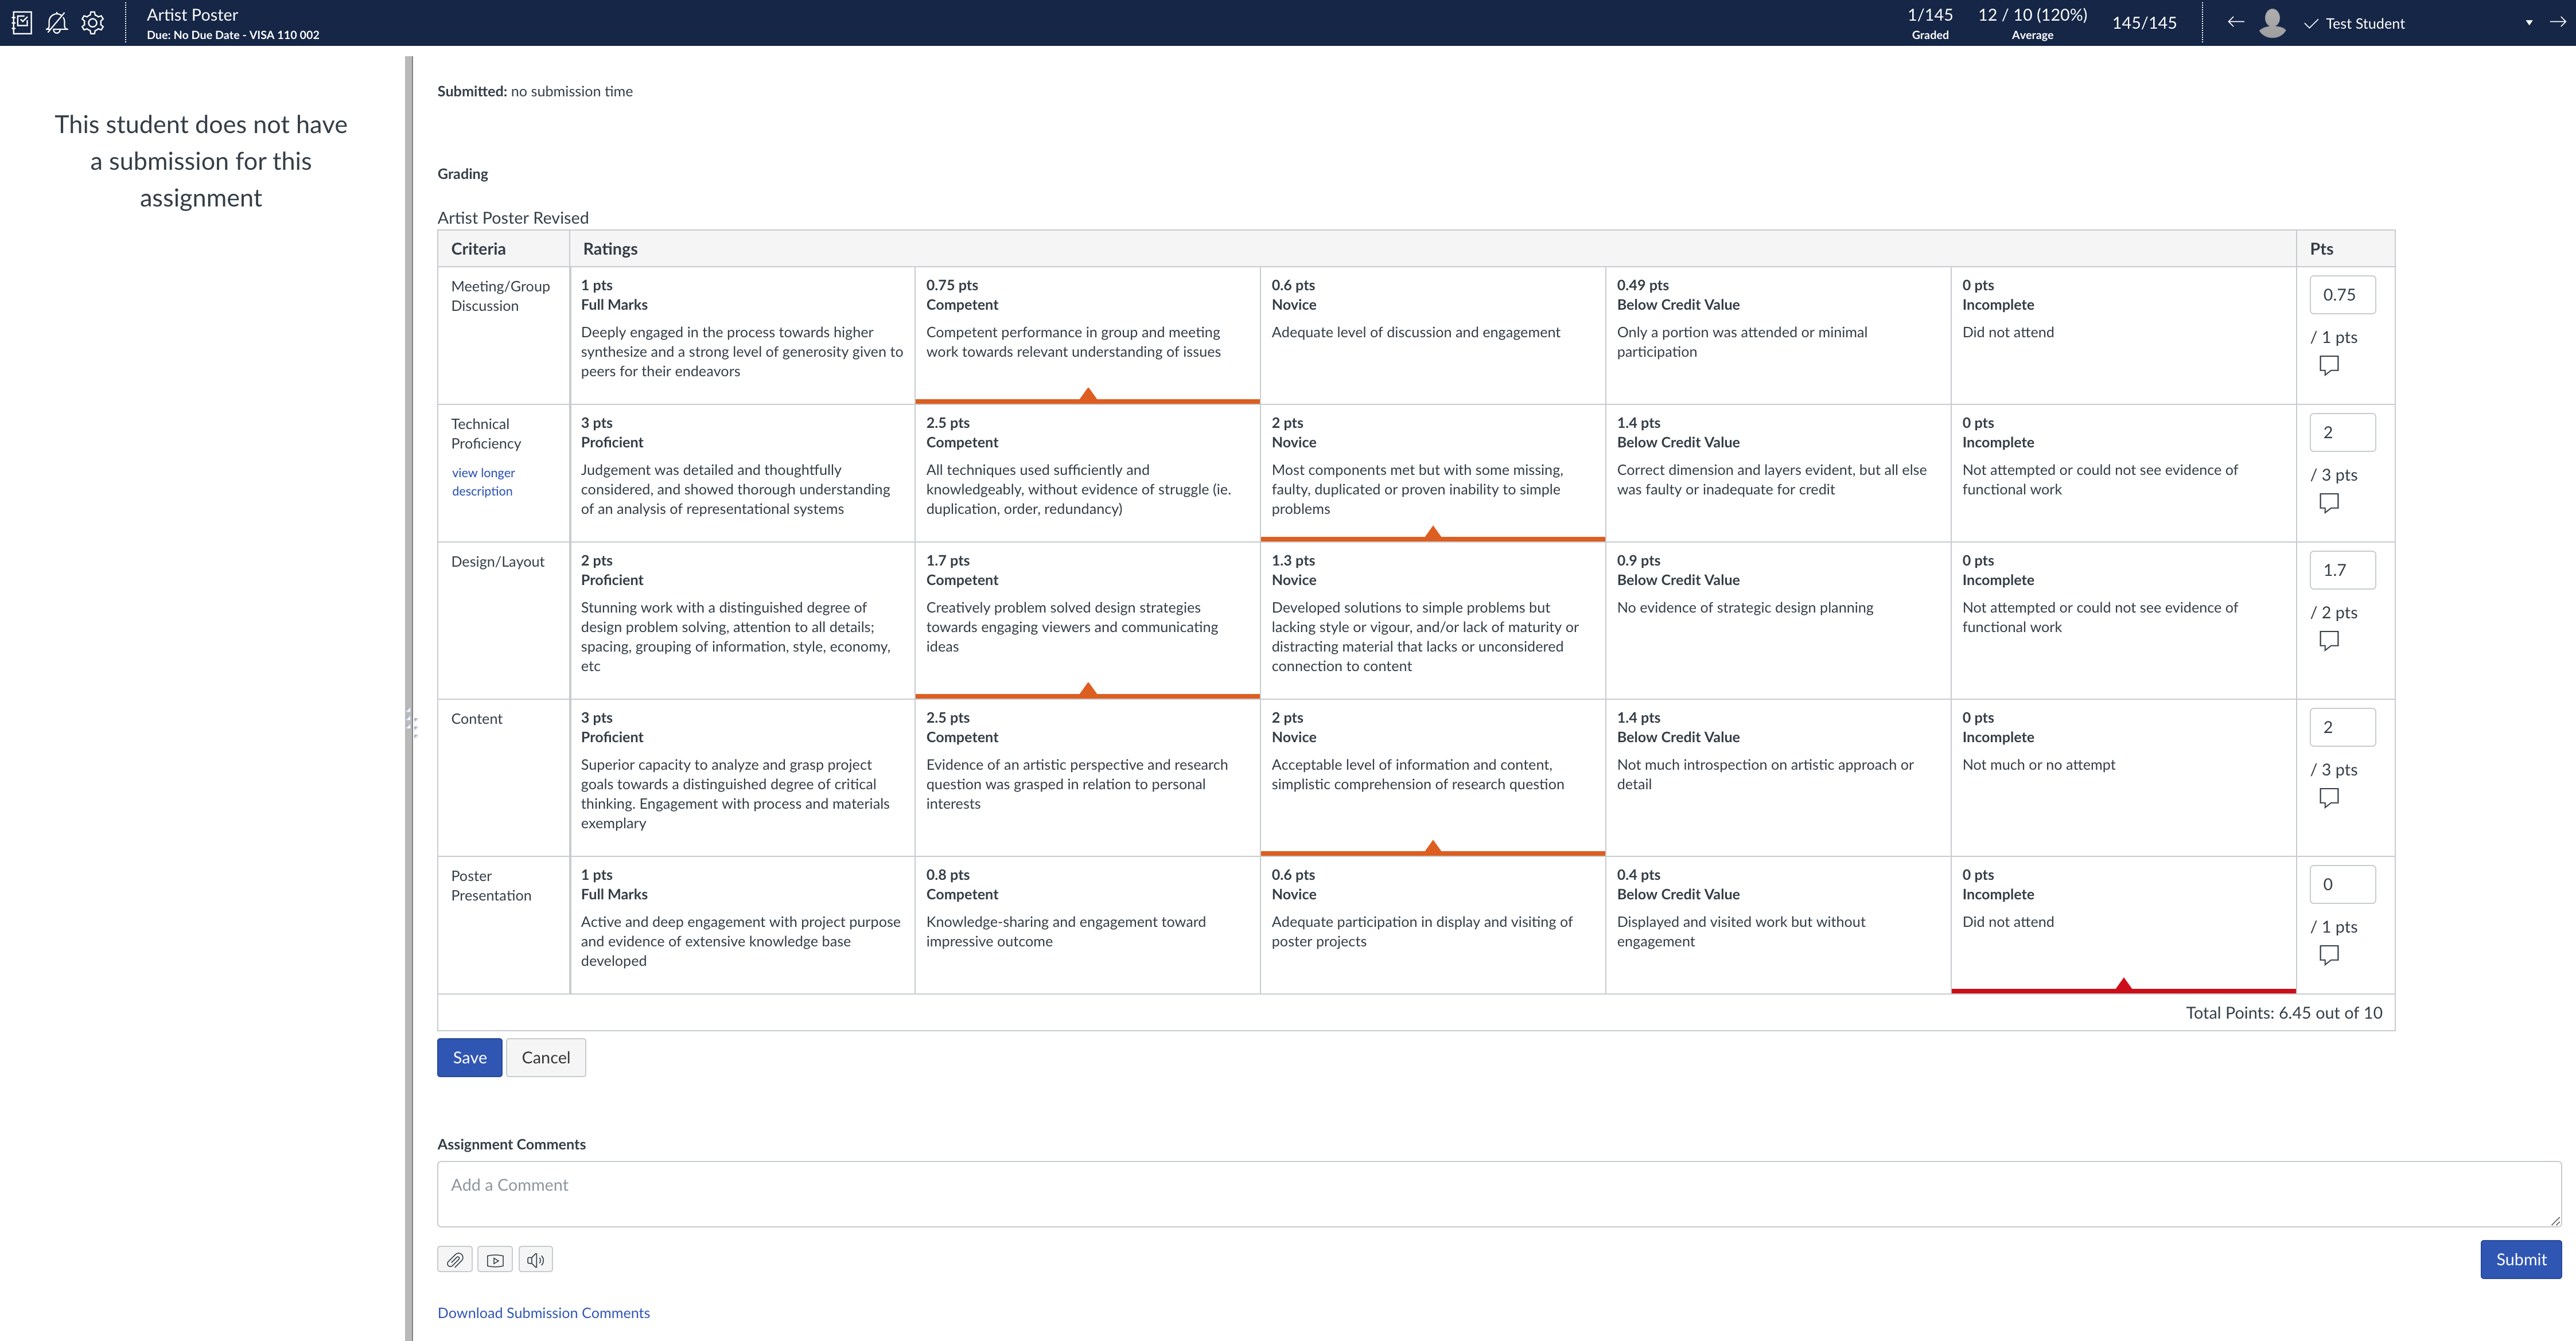Image resolution: width=2576 pixels, height=1341 pixels.
Task: Attach a file to the comment
Action: point(455,1260)
